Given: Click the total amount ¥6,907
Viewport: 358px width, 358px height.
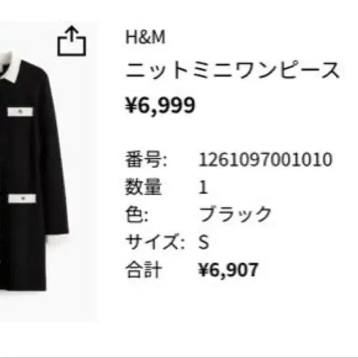Looking at the screenshot, I should [x=229, y=270].
